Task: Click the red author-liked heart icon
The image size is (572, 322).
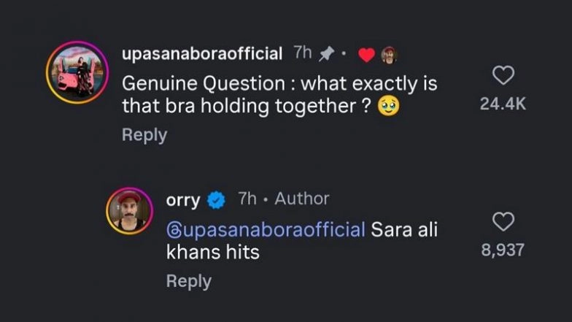Action: click(x=367, y=54)
